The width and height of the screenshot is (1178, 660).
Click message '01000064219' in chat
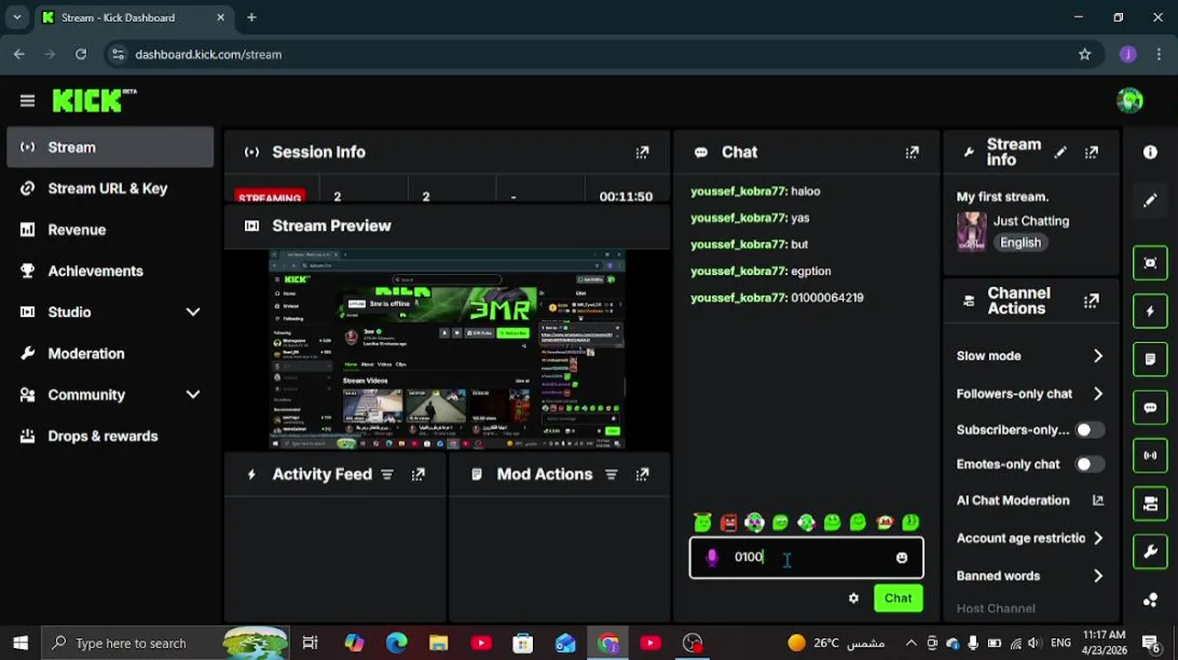coord(827,298)
